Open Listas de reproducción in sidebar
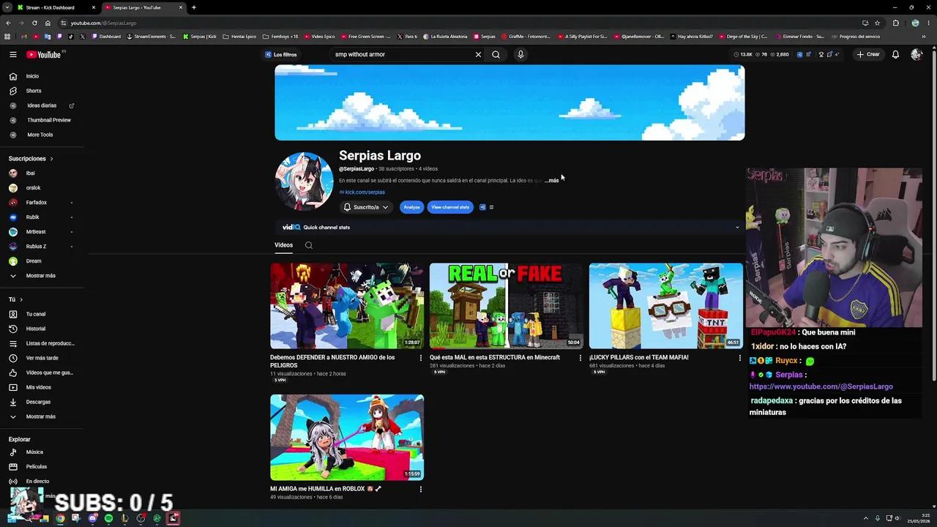This screenshot has height=527, width=937. point(50,343)
